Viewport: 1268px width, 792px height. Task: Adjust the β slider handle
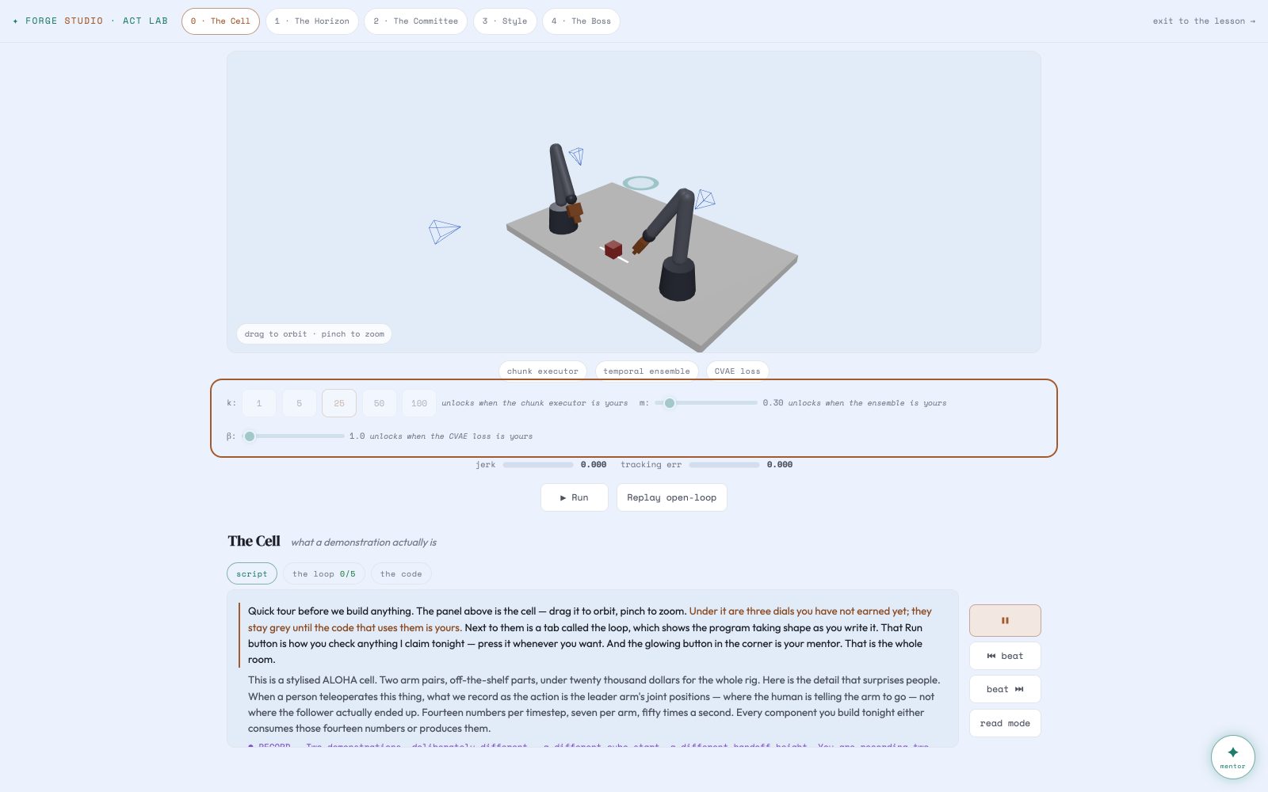click(250, 436)
